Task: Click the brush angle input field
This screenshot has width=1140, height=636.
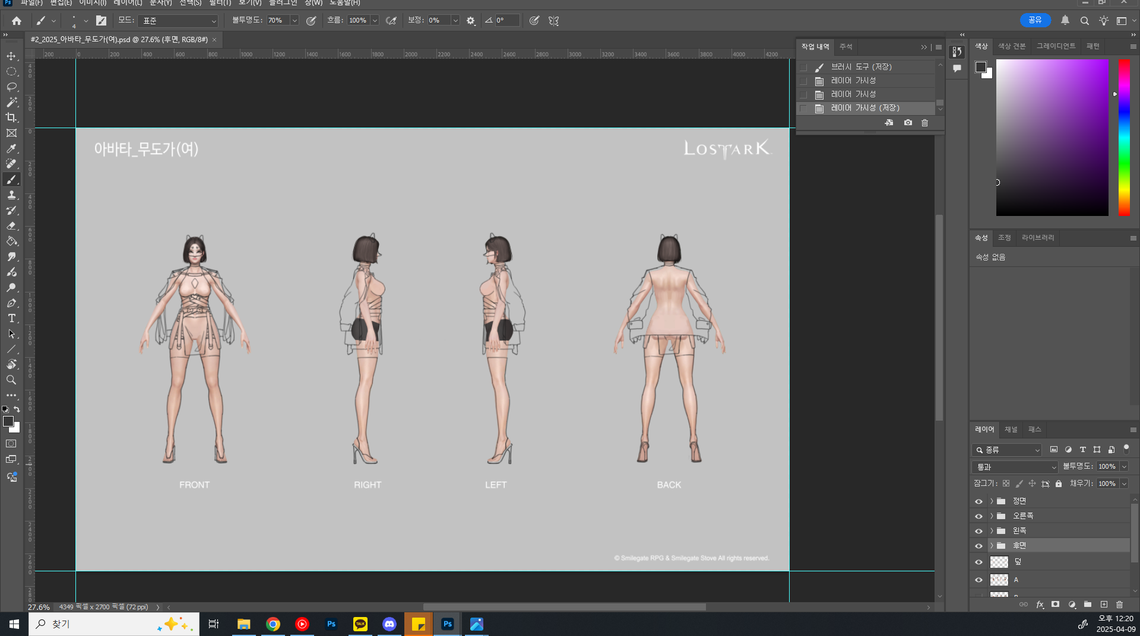Action: coord(507,21)
